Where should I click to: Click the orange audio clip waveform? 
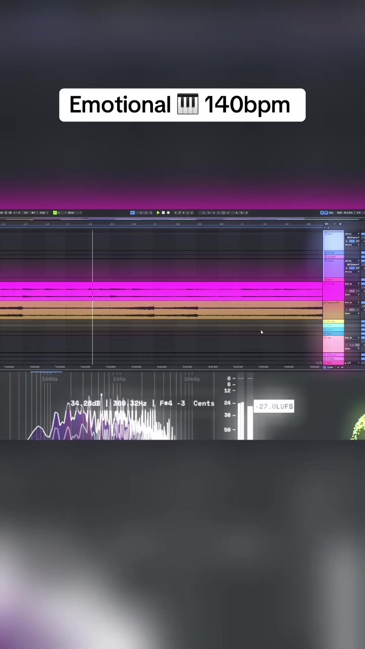pos(161,310)
